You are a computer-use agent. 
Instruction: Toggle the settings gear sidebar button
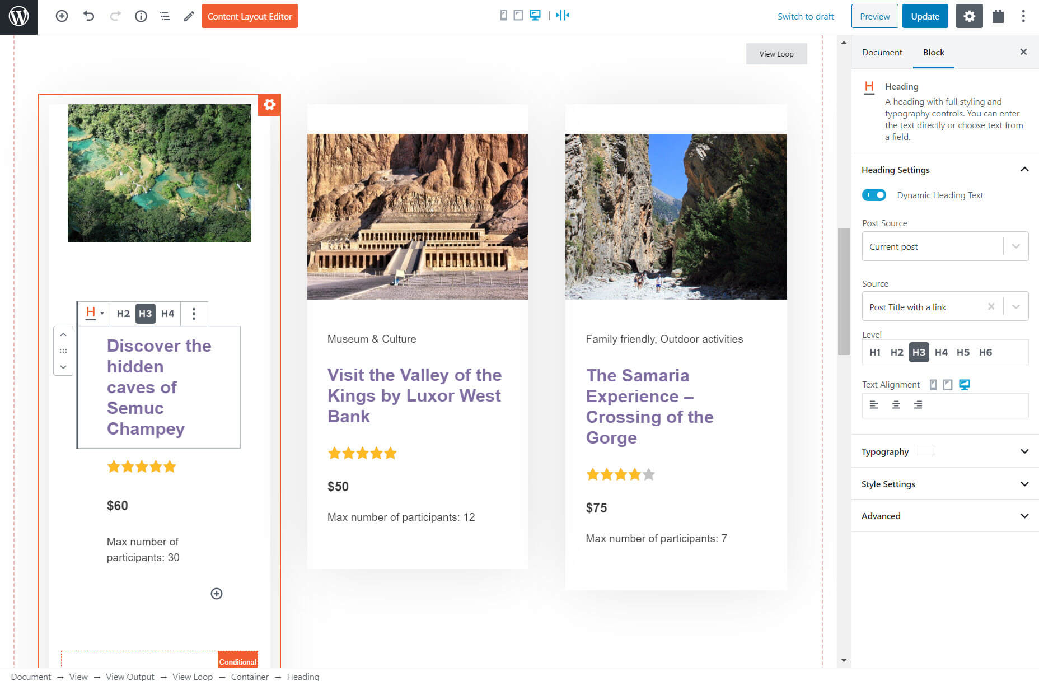point(969,16)
